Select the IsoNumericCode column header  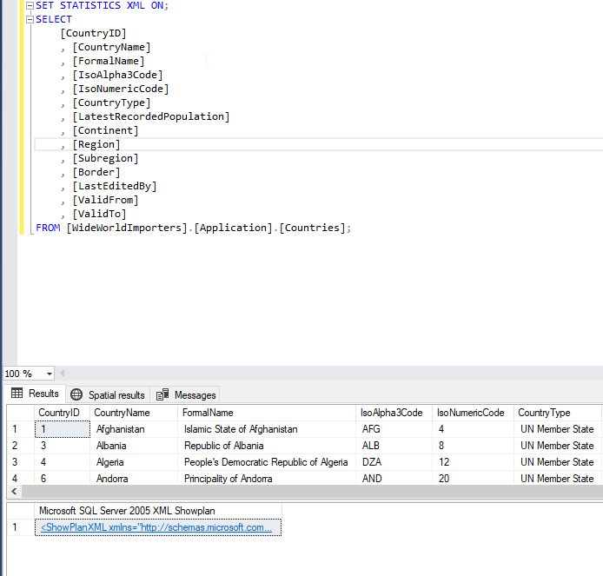(471, 413)
